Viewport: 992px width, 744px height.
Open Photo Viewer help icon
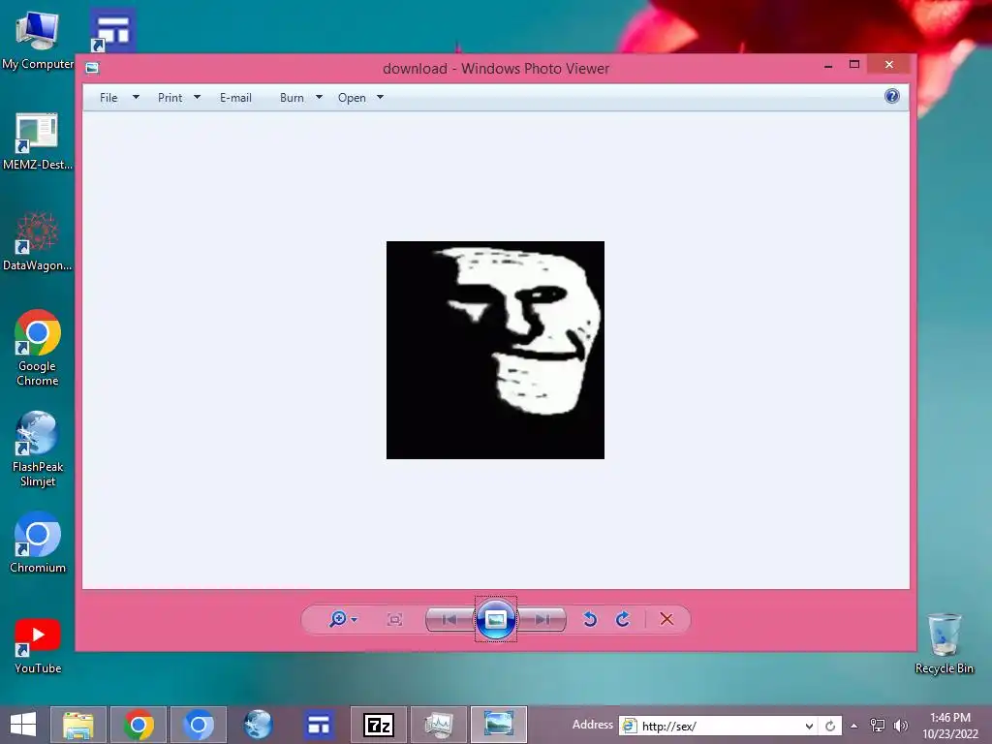pos(891,96)
